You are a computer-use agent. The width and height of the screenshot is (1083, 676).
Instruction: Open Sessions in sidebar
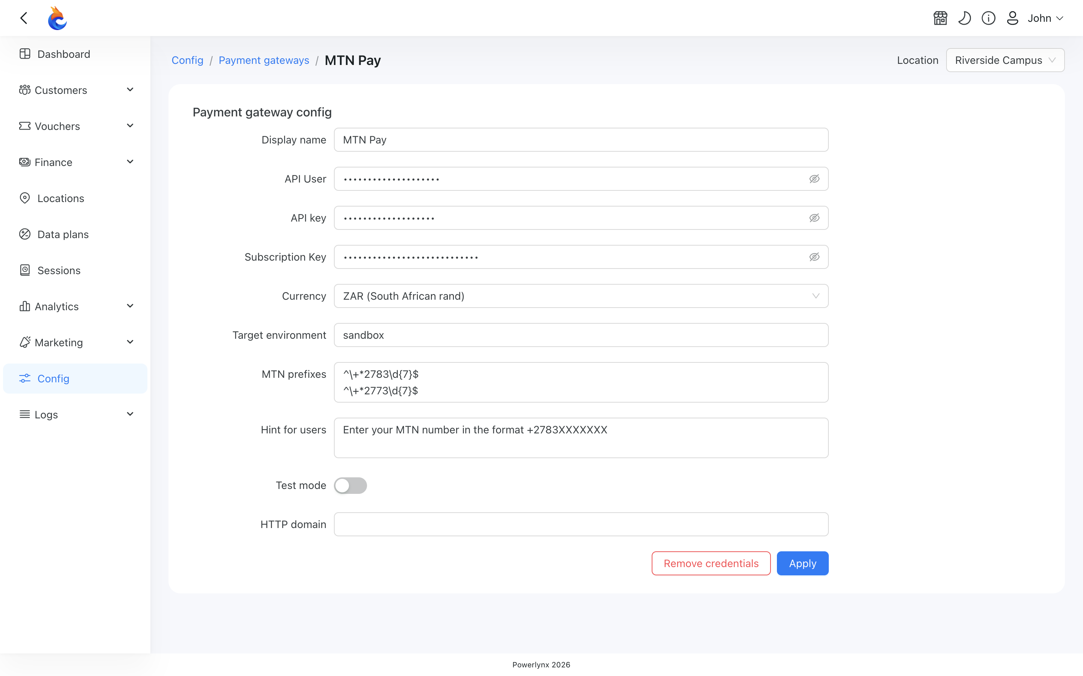click(x=75, y=270)
